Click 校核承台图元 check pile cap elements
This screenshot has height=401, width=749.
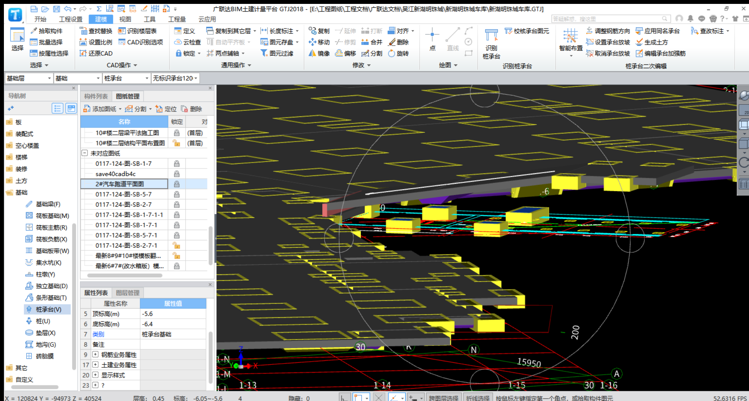point(527,31)
